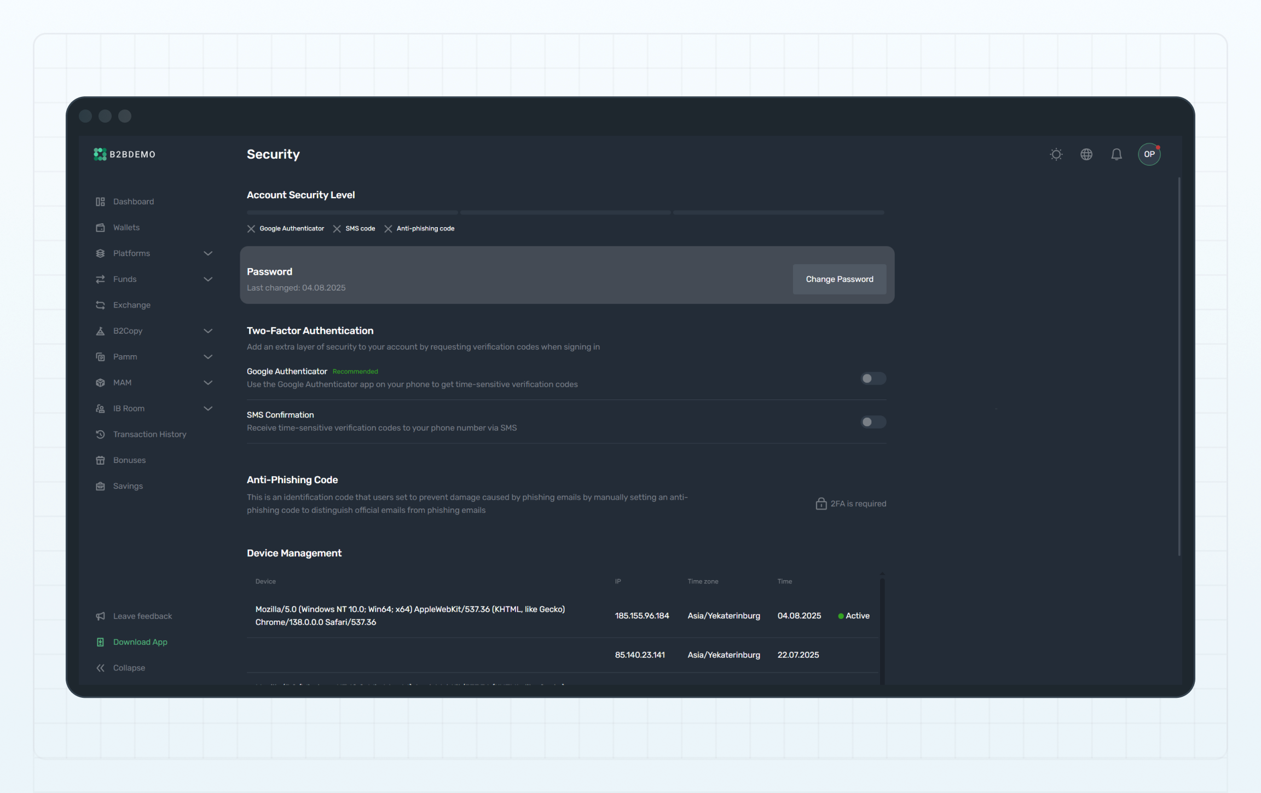Screen dimensions: 1261x793
Task: Go to Dashboard in the sidebar
Action: 133,201
